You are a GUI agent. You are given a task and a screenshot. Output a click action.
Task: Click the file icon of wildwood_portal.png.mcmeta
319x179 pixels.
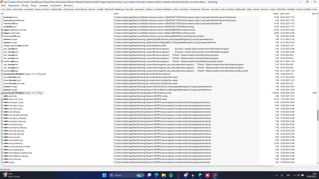point(2,146)
